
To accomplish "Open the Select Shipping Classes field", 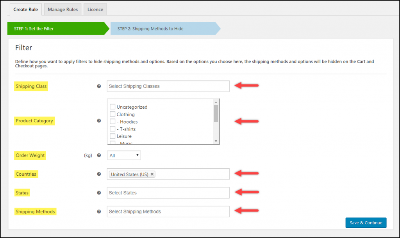I will coord(168,86).
